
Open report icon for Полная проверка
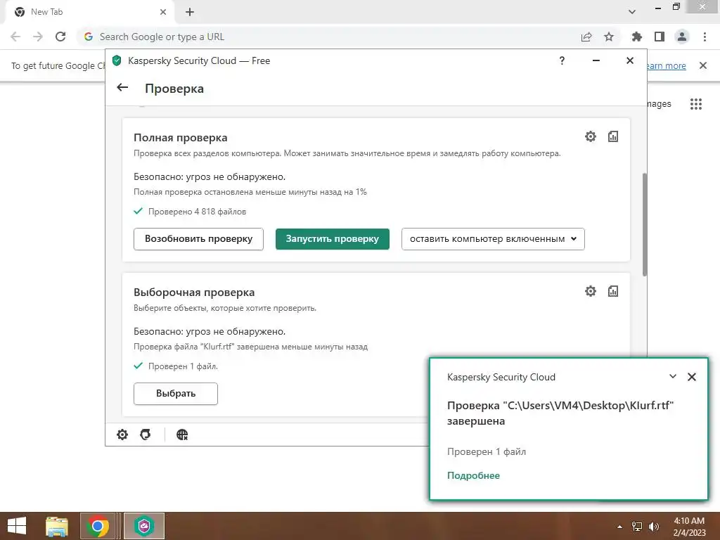[x=612, y=136]
